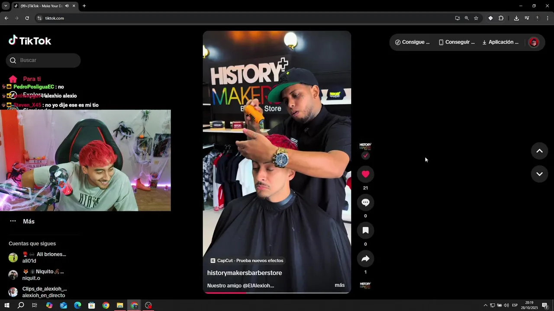Open OBS Studio from the taskbar

coord(148,305)
